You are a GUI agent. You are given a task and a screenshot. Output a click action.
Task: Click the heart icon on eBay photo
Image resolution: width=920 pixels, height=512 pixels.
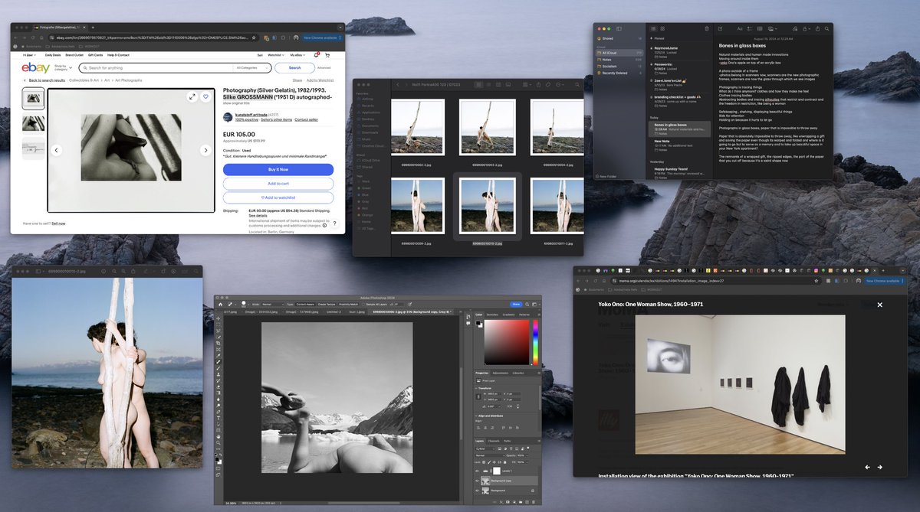point(205,96)
